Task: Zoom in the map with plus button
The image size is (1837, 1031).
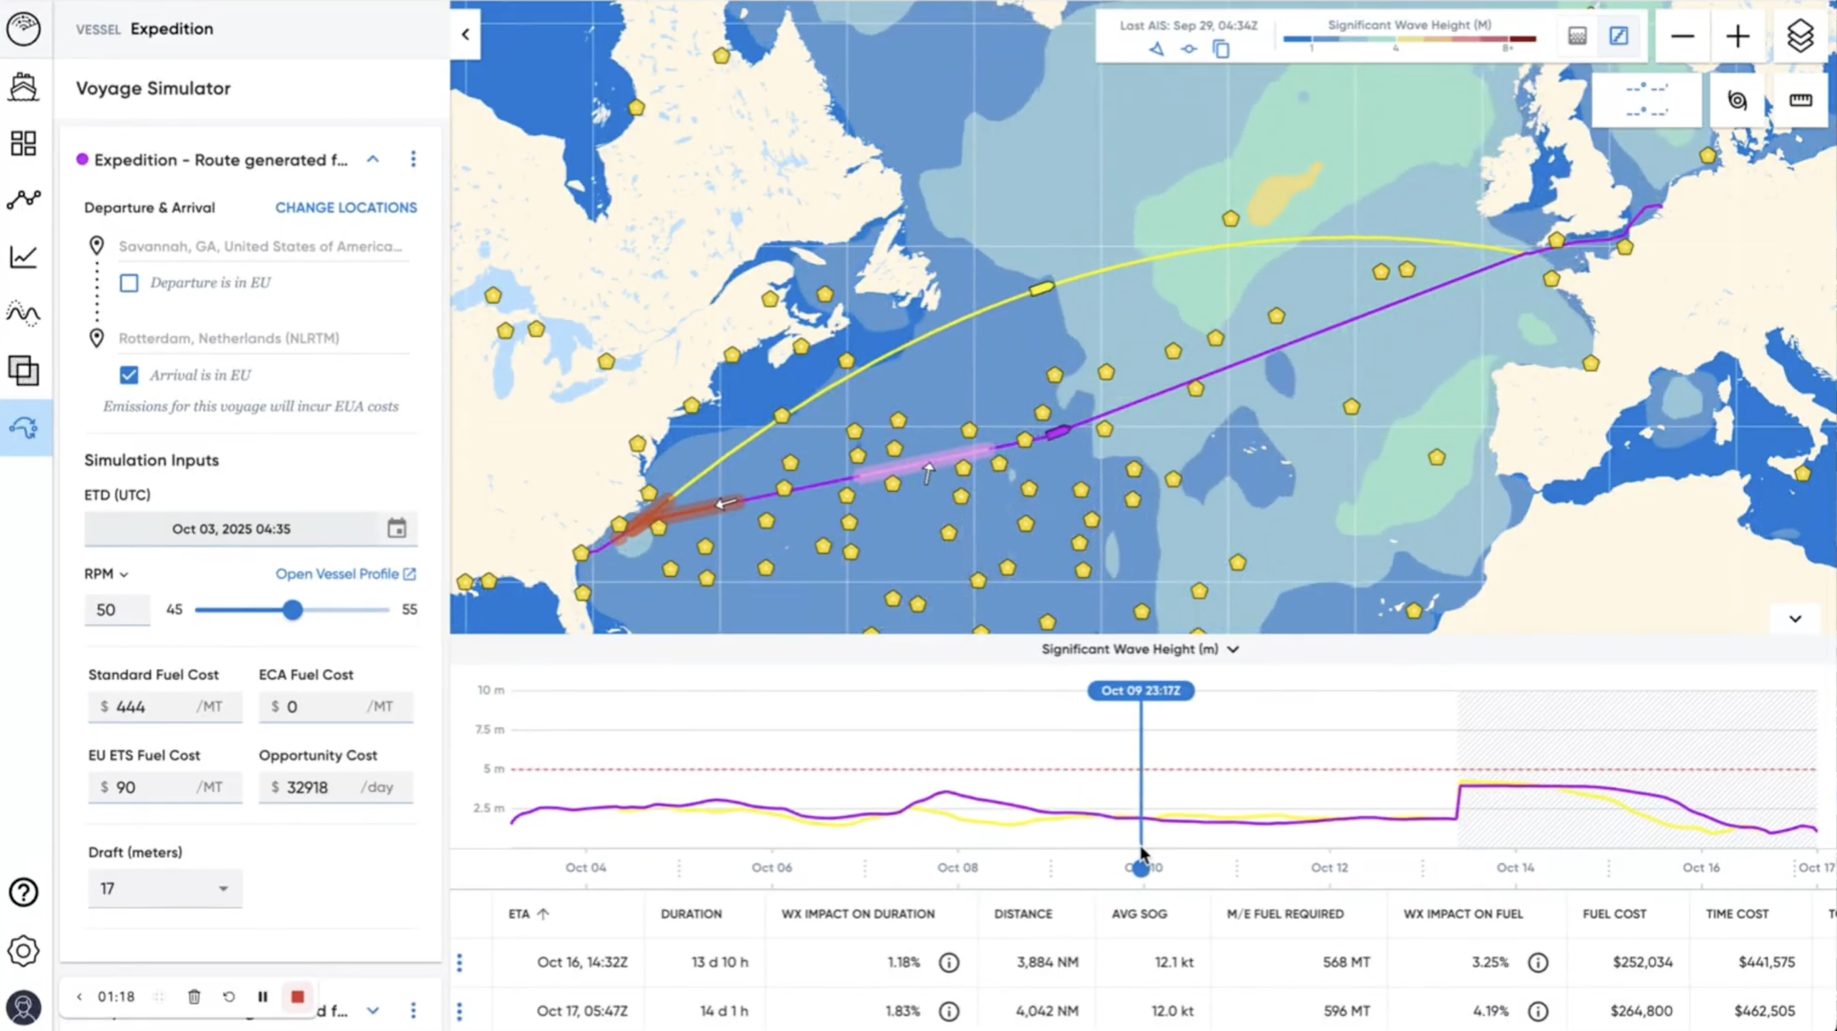Action: [x=1738, y=37]
